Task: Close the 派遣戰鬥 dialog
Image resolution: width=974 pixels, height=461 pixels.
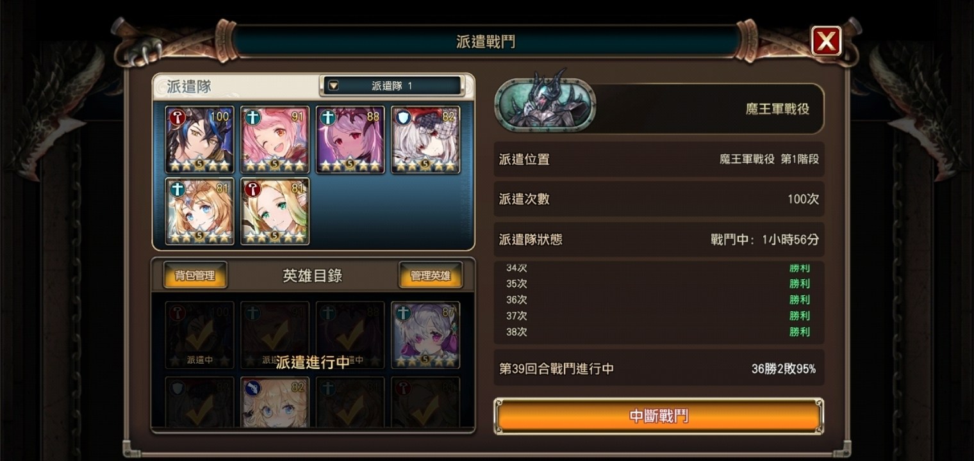Action: coord(826,42)
